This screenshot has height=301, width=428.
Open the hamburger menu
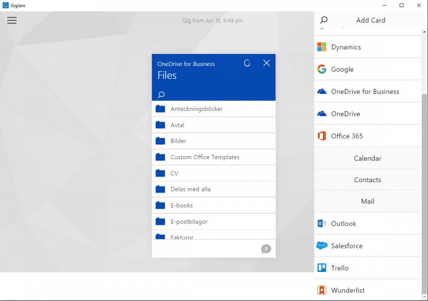(12, 20)
